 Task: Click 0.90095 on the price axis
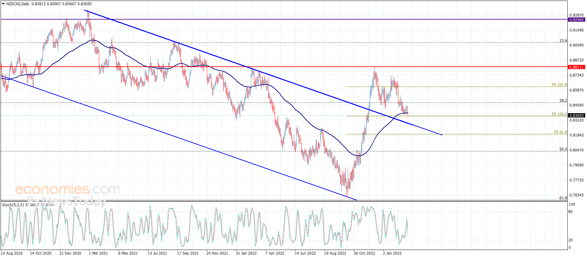click(x=576, y=45)
